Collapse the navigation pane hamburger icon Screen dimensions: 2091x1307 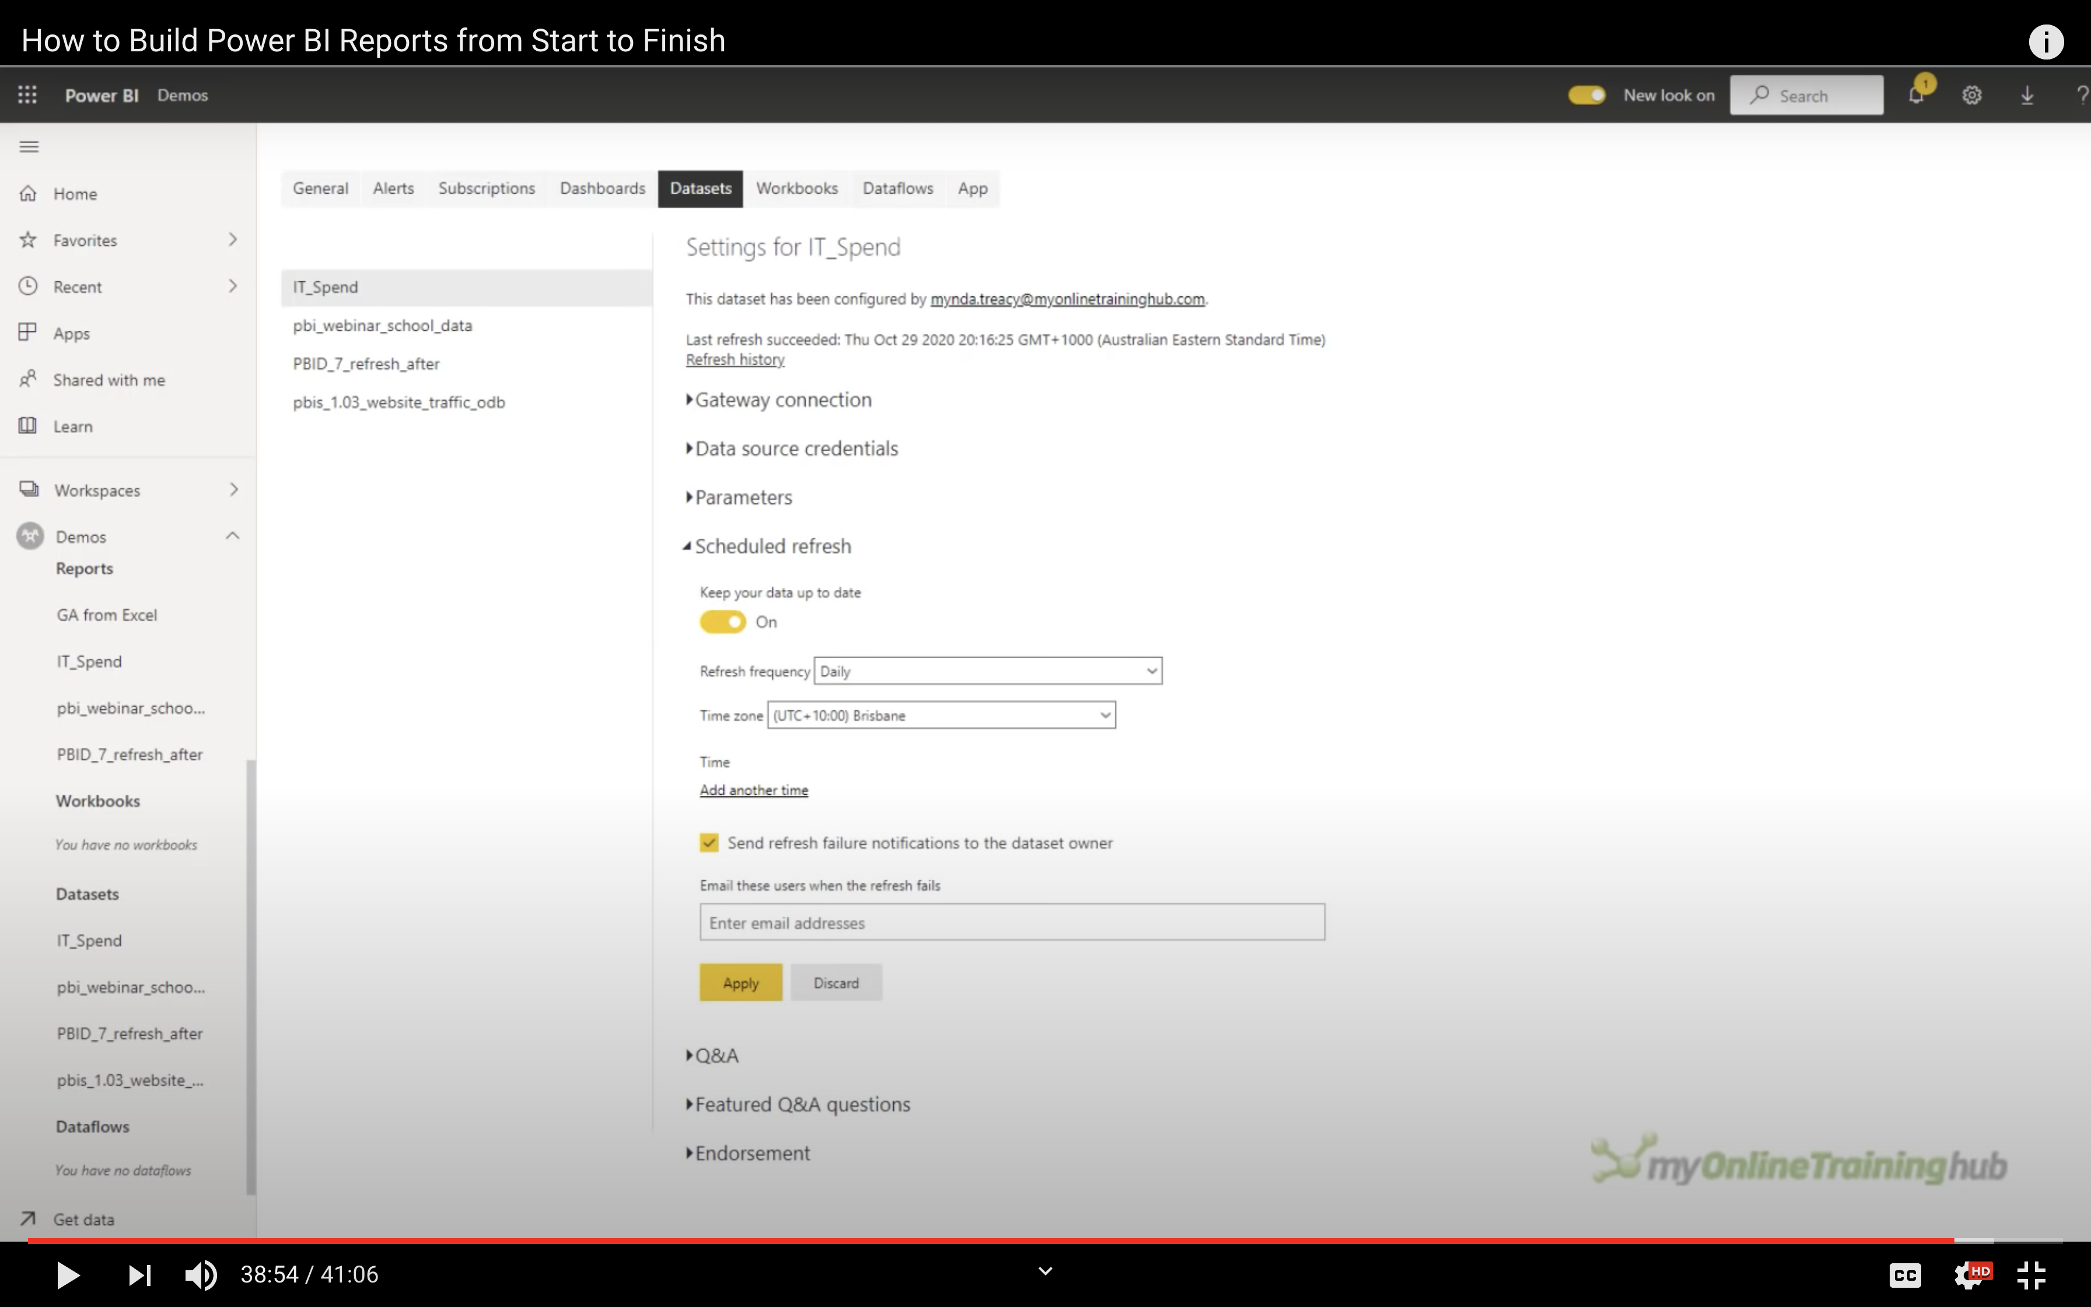pos(29,146)
